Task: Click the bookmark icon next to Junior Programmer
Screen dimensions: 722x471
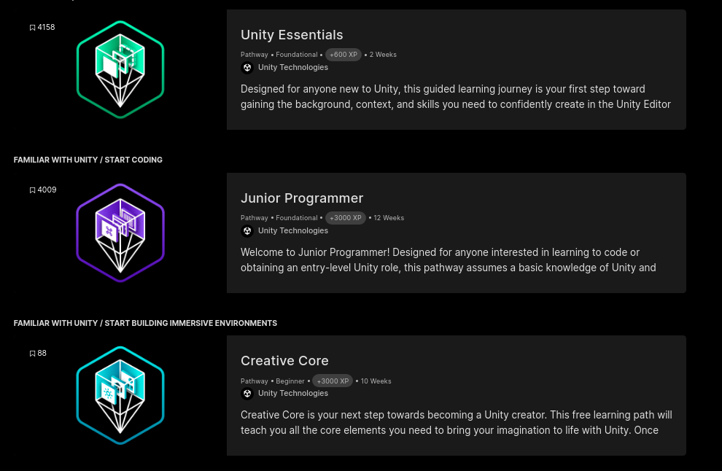Action: [x=33, y=190]
